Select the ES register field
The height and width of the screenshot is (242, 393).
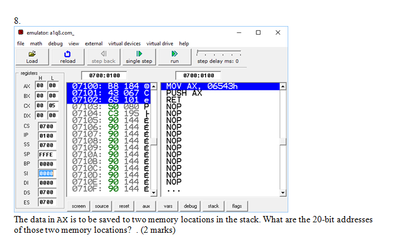click(x=47, y=202)
